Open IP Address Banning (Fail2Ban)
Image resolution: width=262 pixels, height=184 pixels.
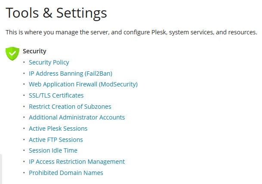click(x=70, y=74)
